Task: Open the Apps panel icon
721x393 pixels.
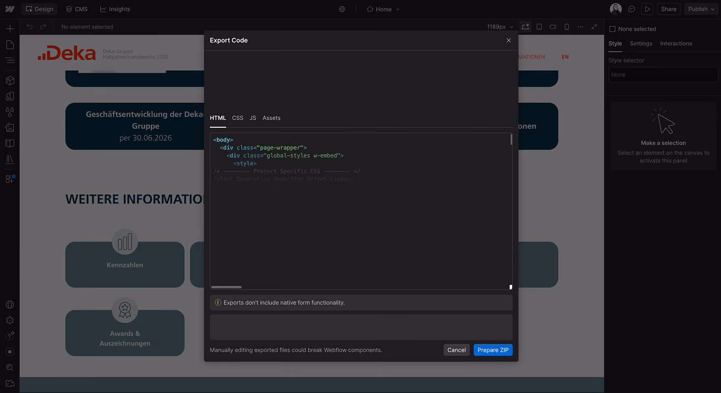Action: click(10, 179)
